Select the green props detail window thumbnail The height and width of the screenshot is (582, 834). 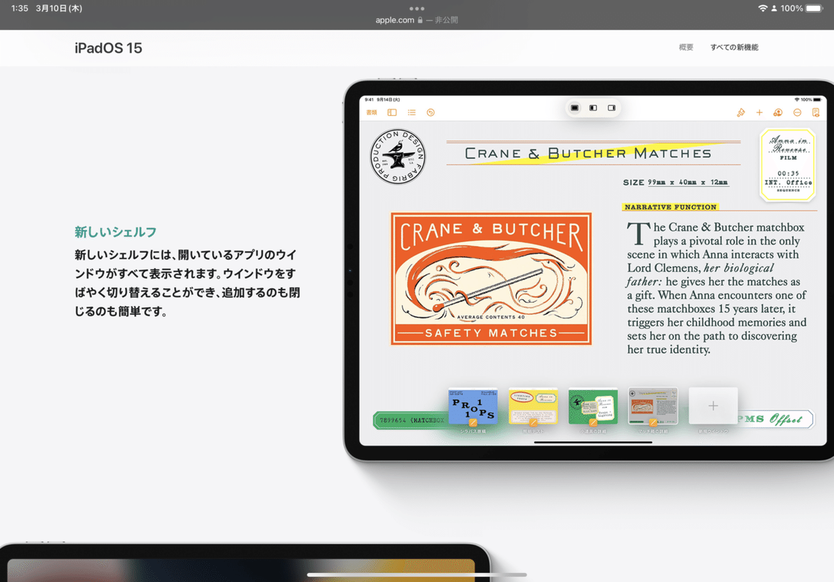(x=593, y=406)
